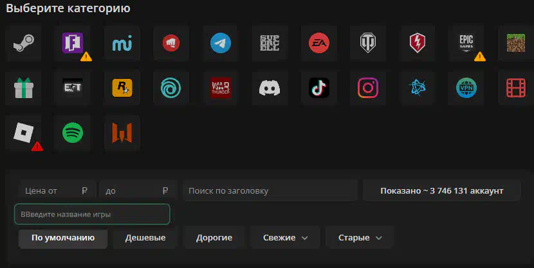This screenshot has width=534, height=268.
Task: Open the Epic Games category
Action: (x=466, y=43)
